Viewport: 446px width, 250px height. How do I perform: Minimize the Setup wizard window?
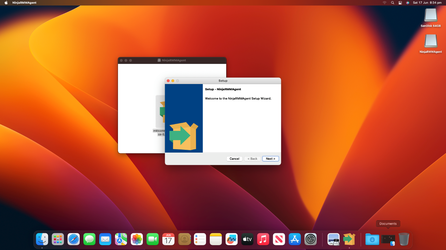pos(173,81)
